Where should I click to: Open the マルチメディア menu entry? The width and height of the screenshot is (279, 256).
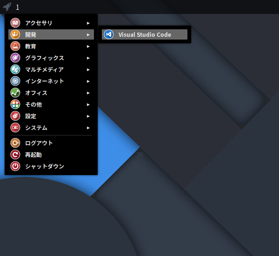point(51,69)
